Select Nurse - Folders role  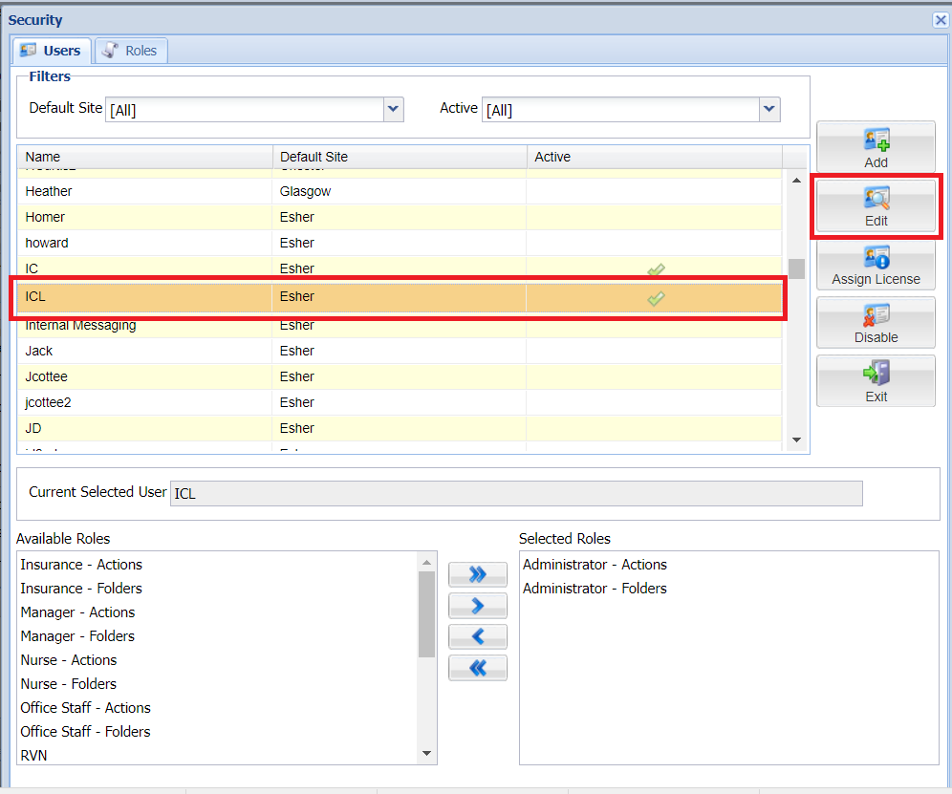click(x=69, y=684)
